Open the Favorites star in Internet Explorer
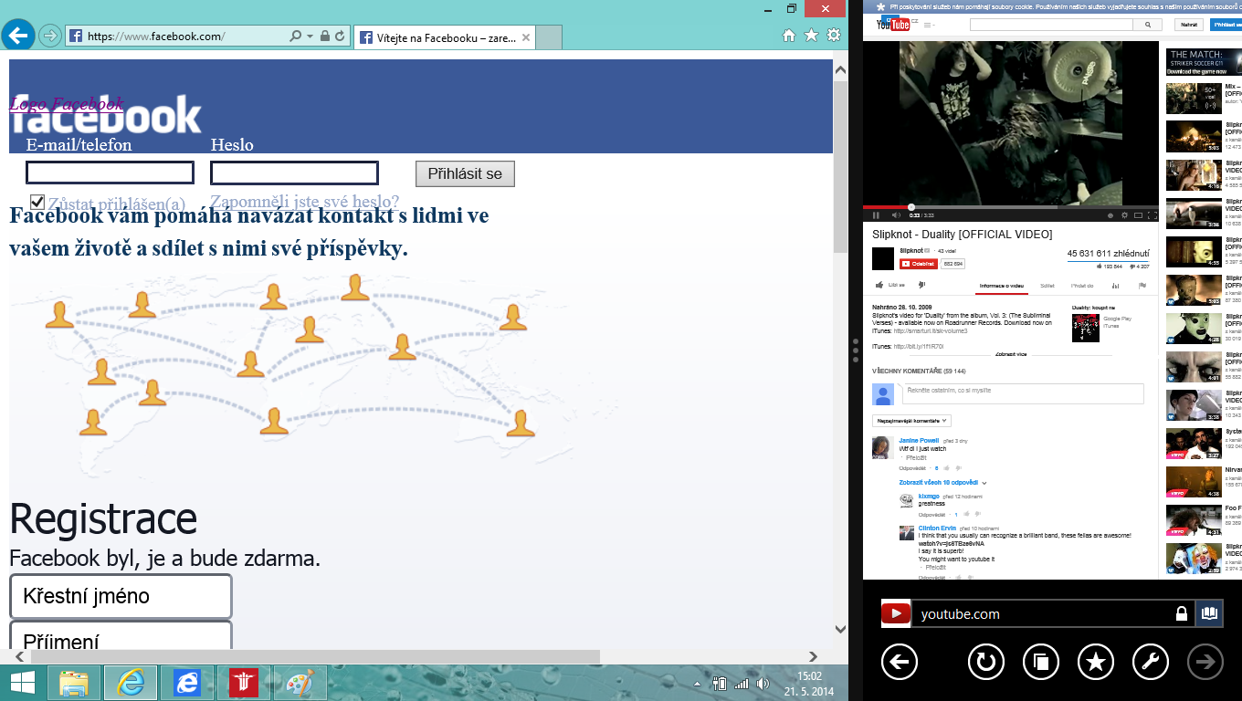 [x=811, y=36]
